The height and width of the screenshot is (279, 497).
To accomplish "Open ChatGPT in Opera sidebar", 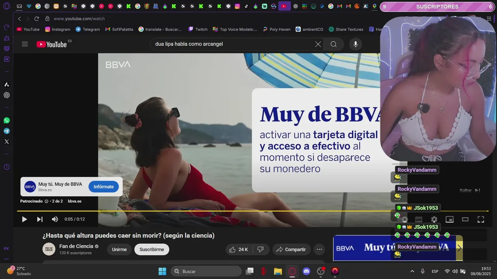I will (x=7, y=95).
